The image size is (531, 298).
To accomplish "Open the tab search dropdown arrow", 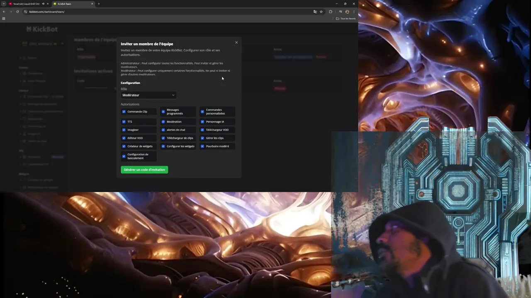I will pyautogui.click(x=3, y=4).
